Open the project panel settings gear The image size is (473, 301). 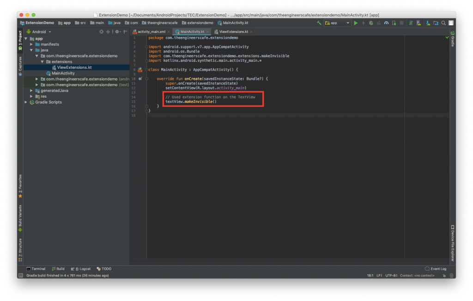(117, 32)
